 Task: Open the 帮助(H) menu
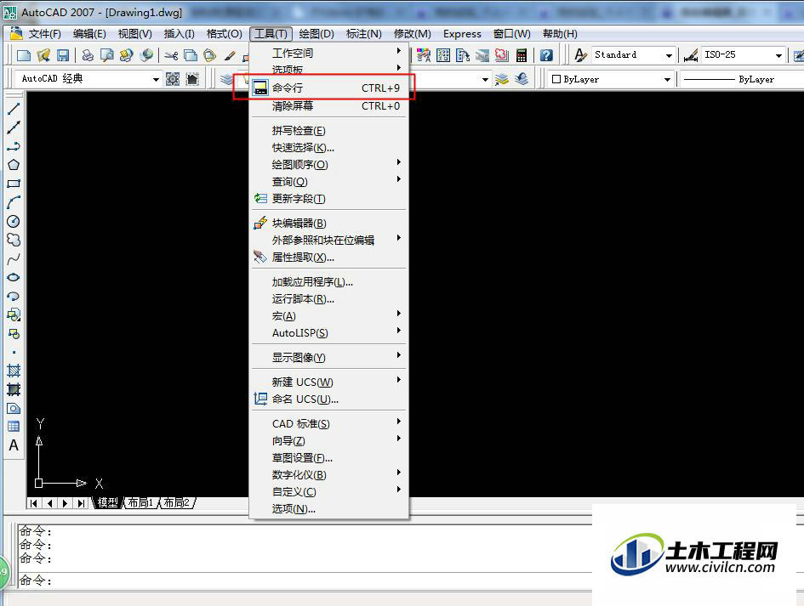point(560,34)
